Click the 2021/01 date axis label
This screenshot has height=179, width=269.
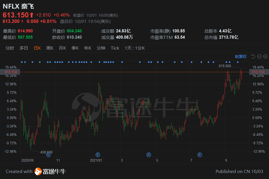96,161
